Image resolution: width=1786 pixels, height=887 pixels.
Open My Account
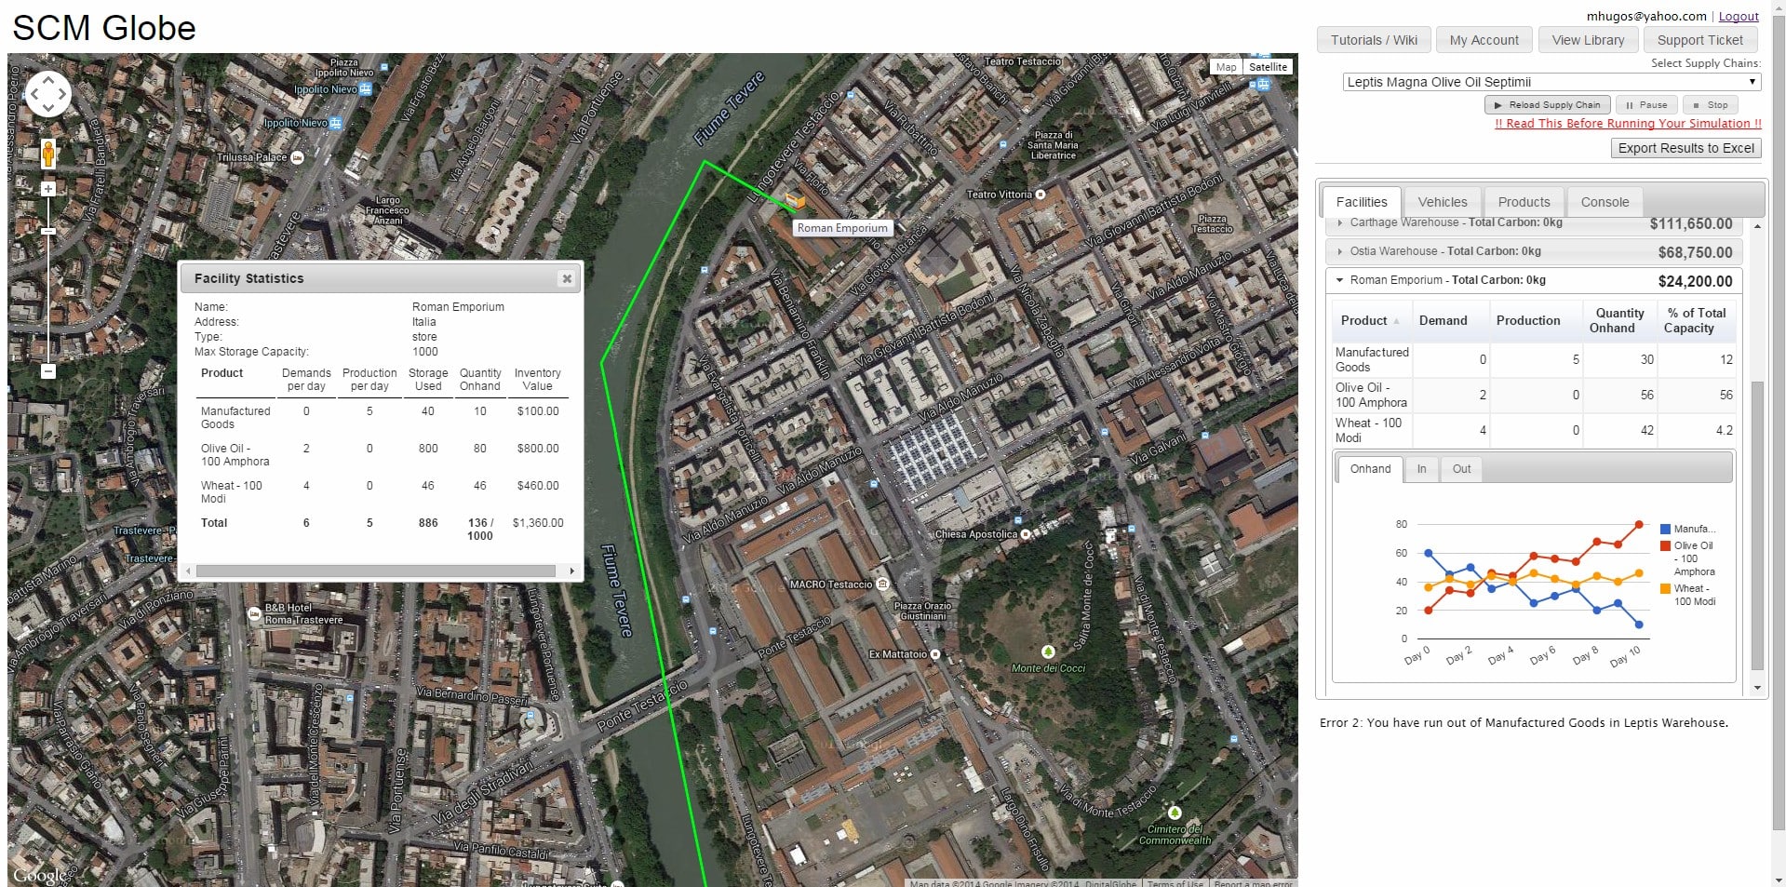(x=1484, y=40)
